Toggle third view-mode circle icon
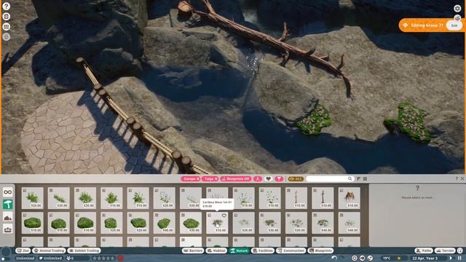The width and height of the screenshot is (466, 262). pos(371,258)
